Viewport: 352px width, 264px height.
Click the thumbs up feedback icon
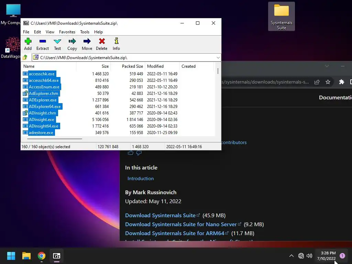[130, 153]
